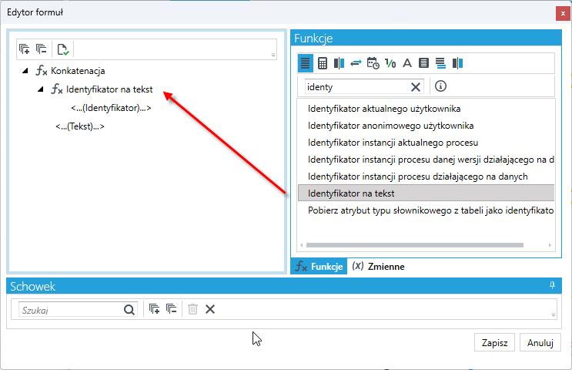Switch to the Funkcje tab
572x370 pixels.
click(319, 266)
